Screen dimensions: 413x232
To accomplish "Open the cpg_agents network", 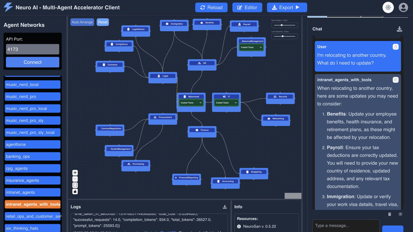I will coord(32,169).
